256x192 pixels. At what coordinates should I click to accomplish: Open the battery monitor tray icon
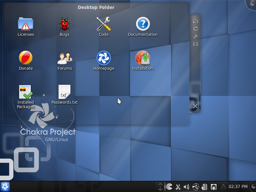204,187
